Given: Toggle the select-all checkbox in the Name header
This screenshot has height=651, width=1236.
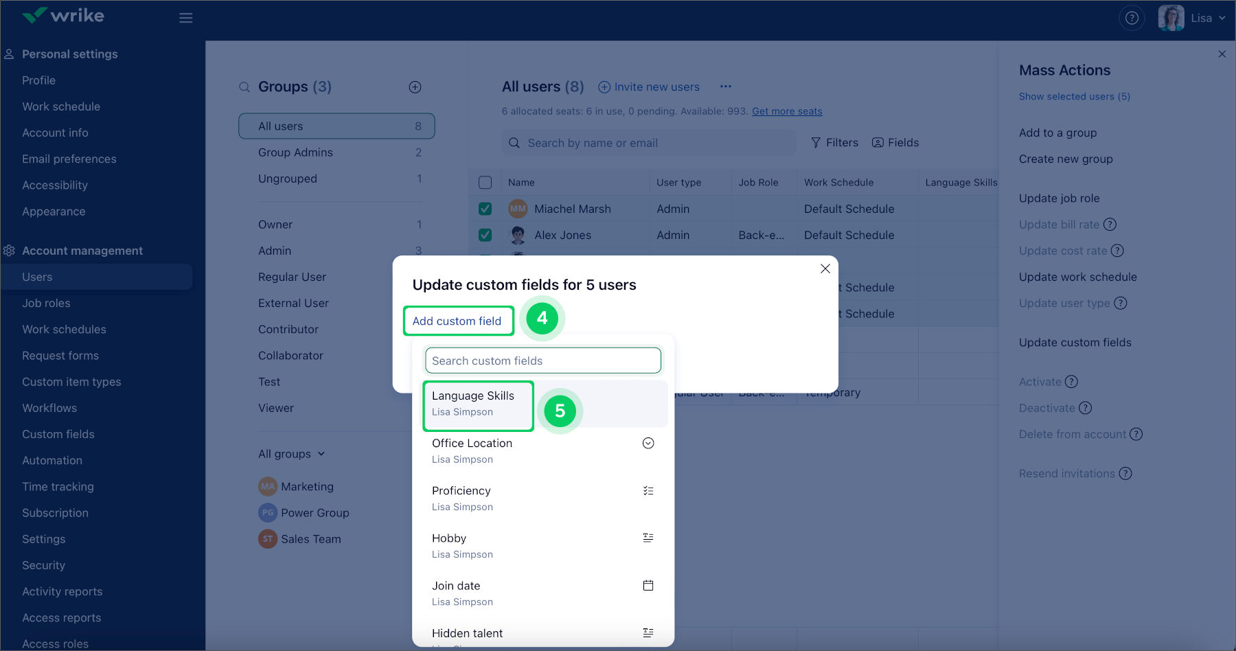Looking at the screenshot, I should [x=485, y=182].
